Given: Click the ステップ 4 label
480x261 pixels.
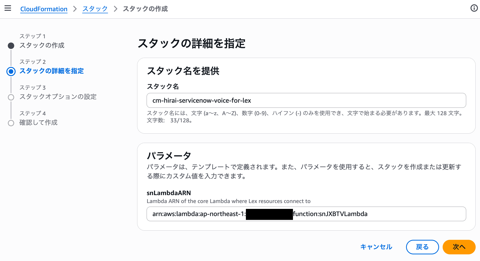Looking at the screenshot, I should click(32, 113).
